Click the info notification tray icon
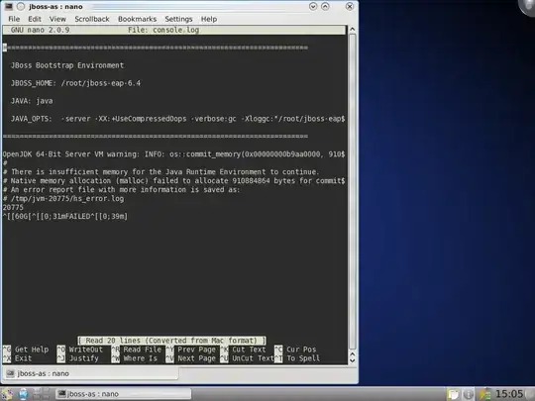Screen dimensions: 535x401 pos(469,394)
